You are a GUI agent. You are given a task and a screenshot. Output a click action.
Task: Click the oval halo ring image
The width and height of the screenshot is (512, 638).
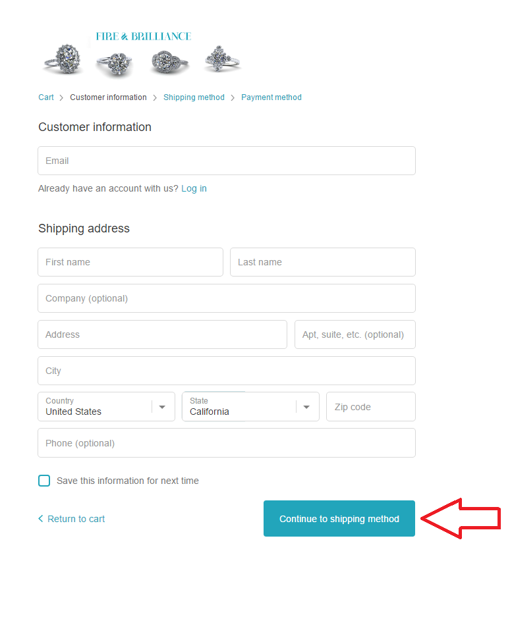(x=64, y=59)
